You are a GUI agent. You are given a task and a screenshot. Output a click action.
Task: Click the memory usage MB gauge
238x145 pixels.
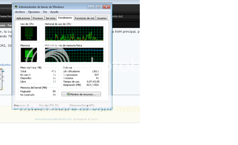click(x=29, y=55)
